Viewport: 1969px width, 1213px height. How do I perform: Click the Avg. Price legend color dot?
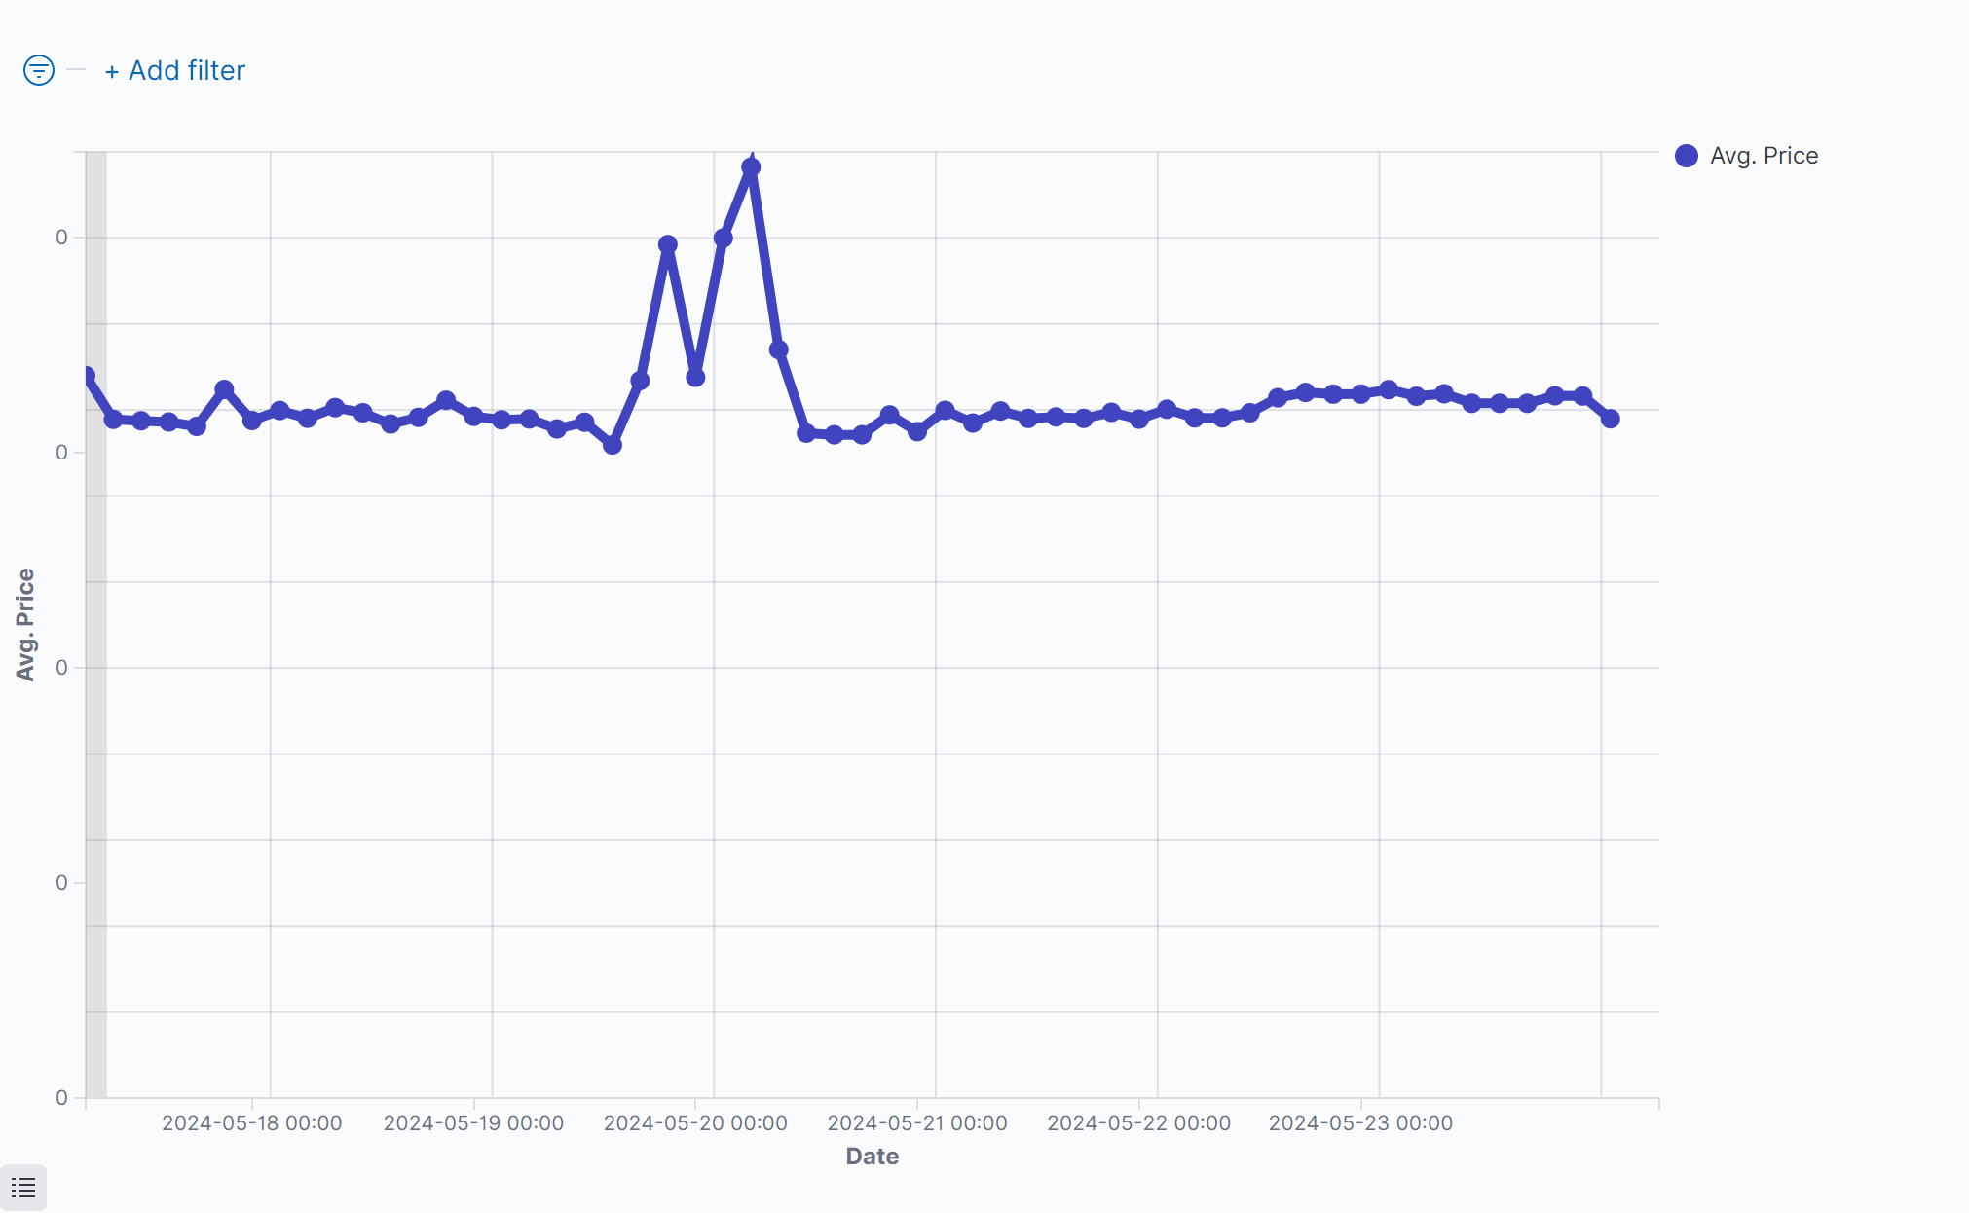pos(1687,156)
